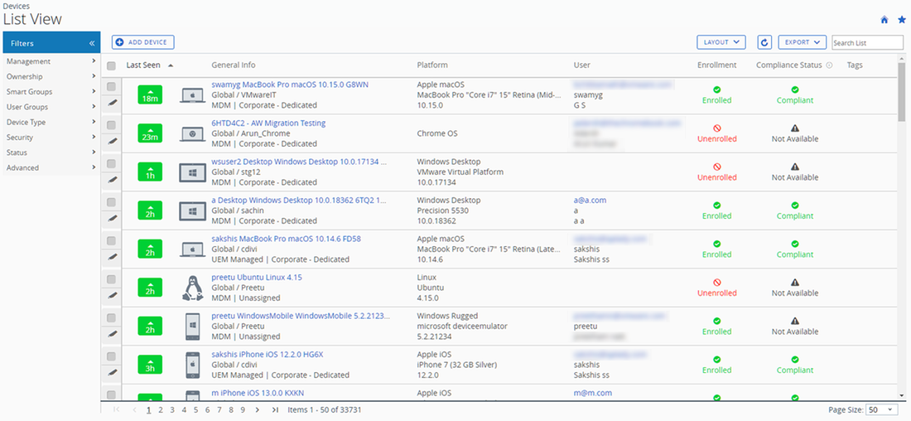911x421 pixels.
Task: Open the sakshis iPhone iOS 12.2.0 link
Action: [269, 355]
